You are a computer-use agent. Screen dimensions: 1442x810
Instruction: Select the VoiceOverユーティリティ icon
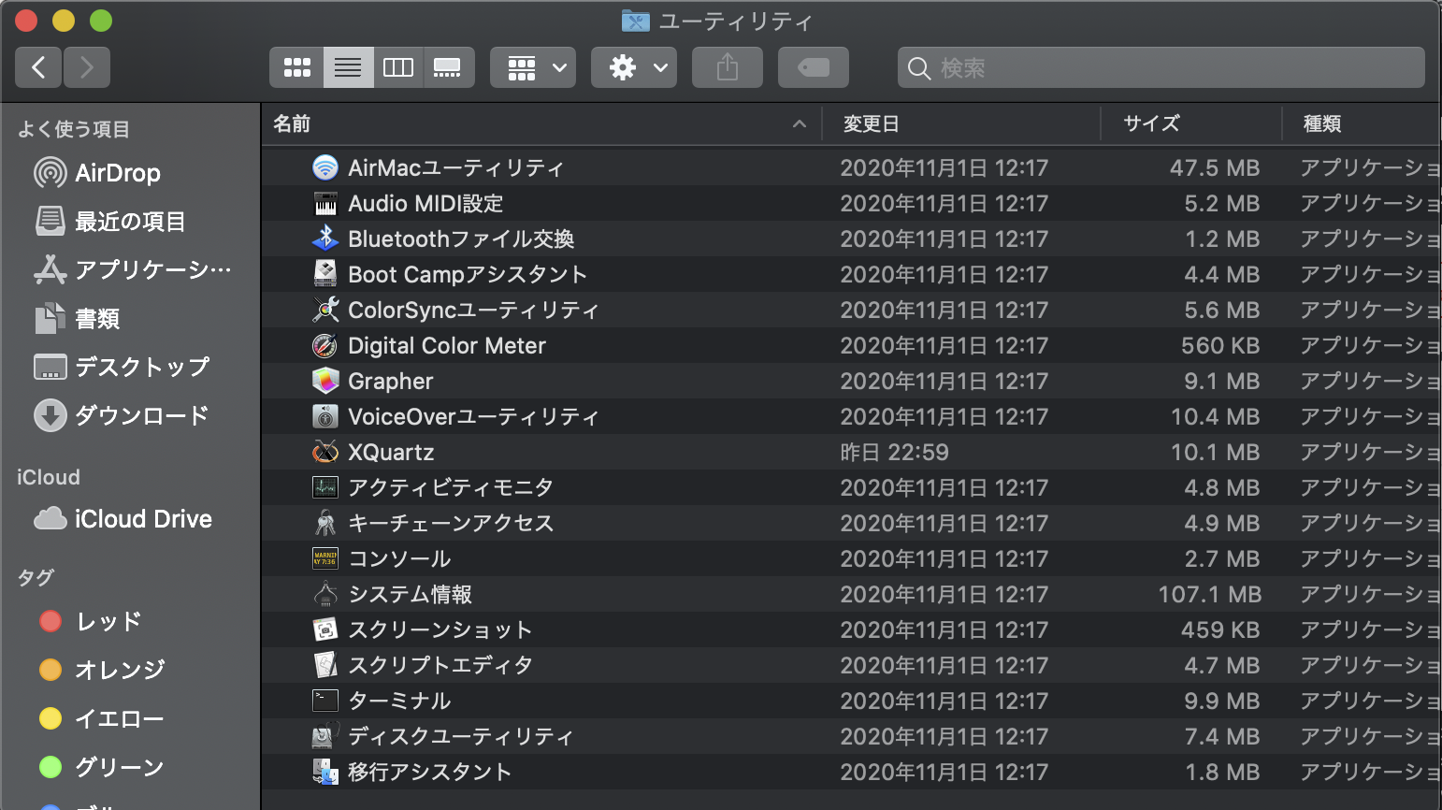coord(324,416)
